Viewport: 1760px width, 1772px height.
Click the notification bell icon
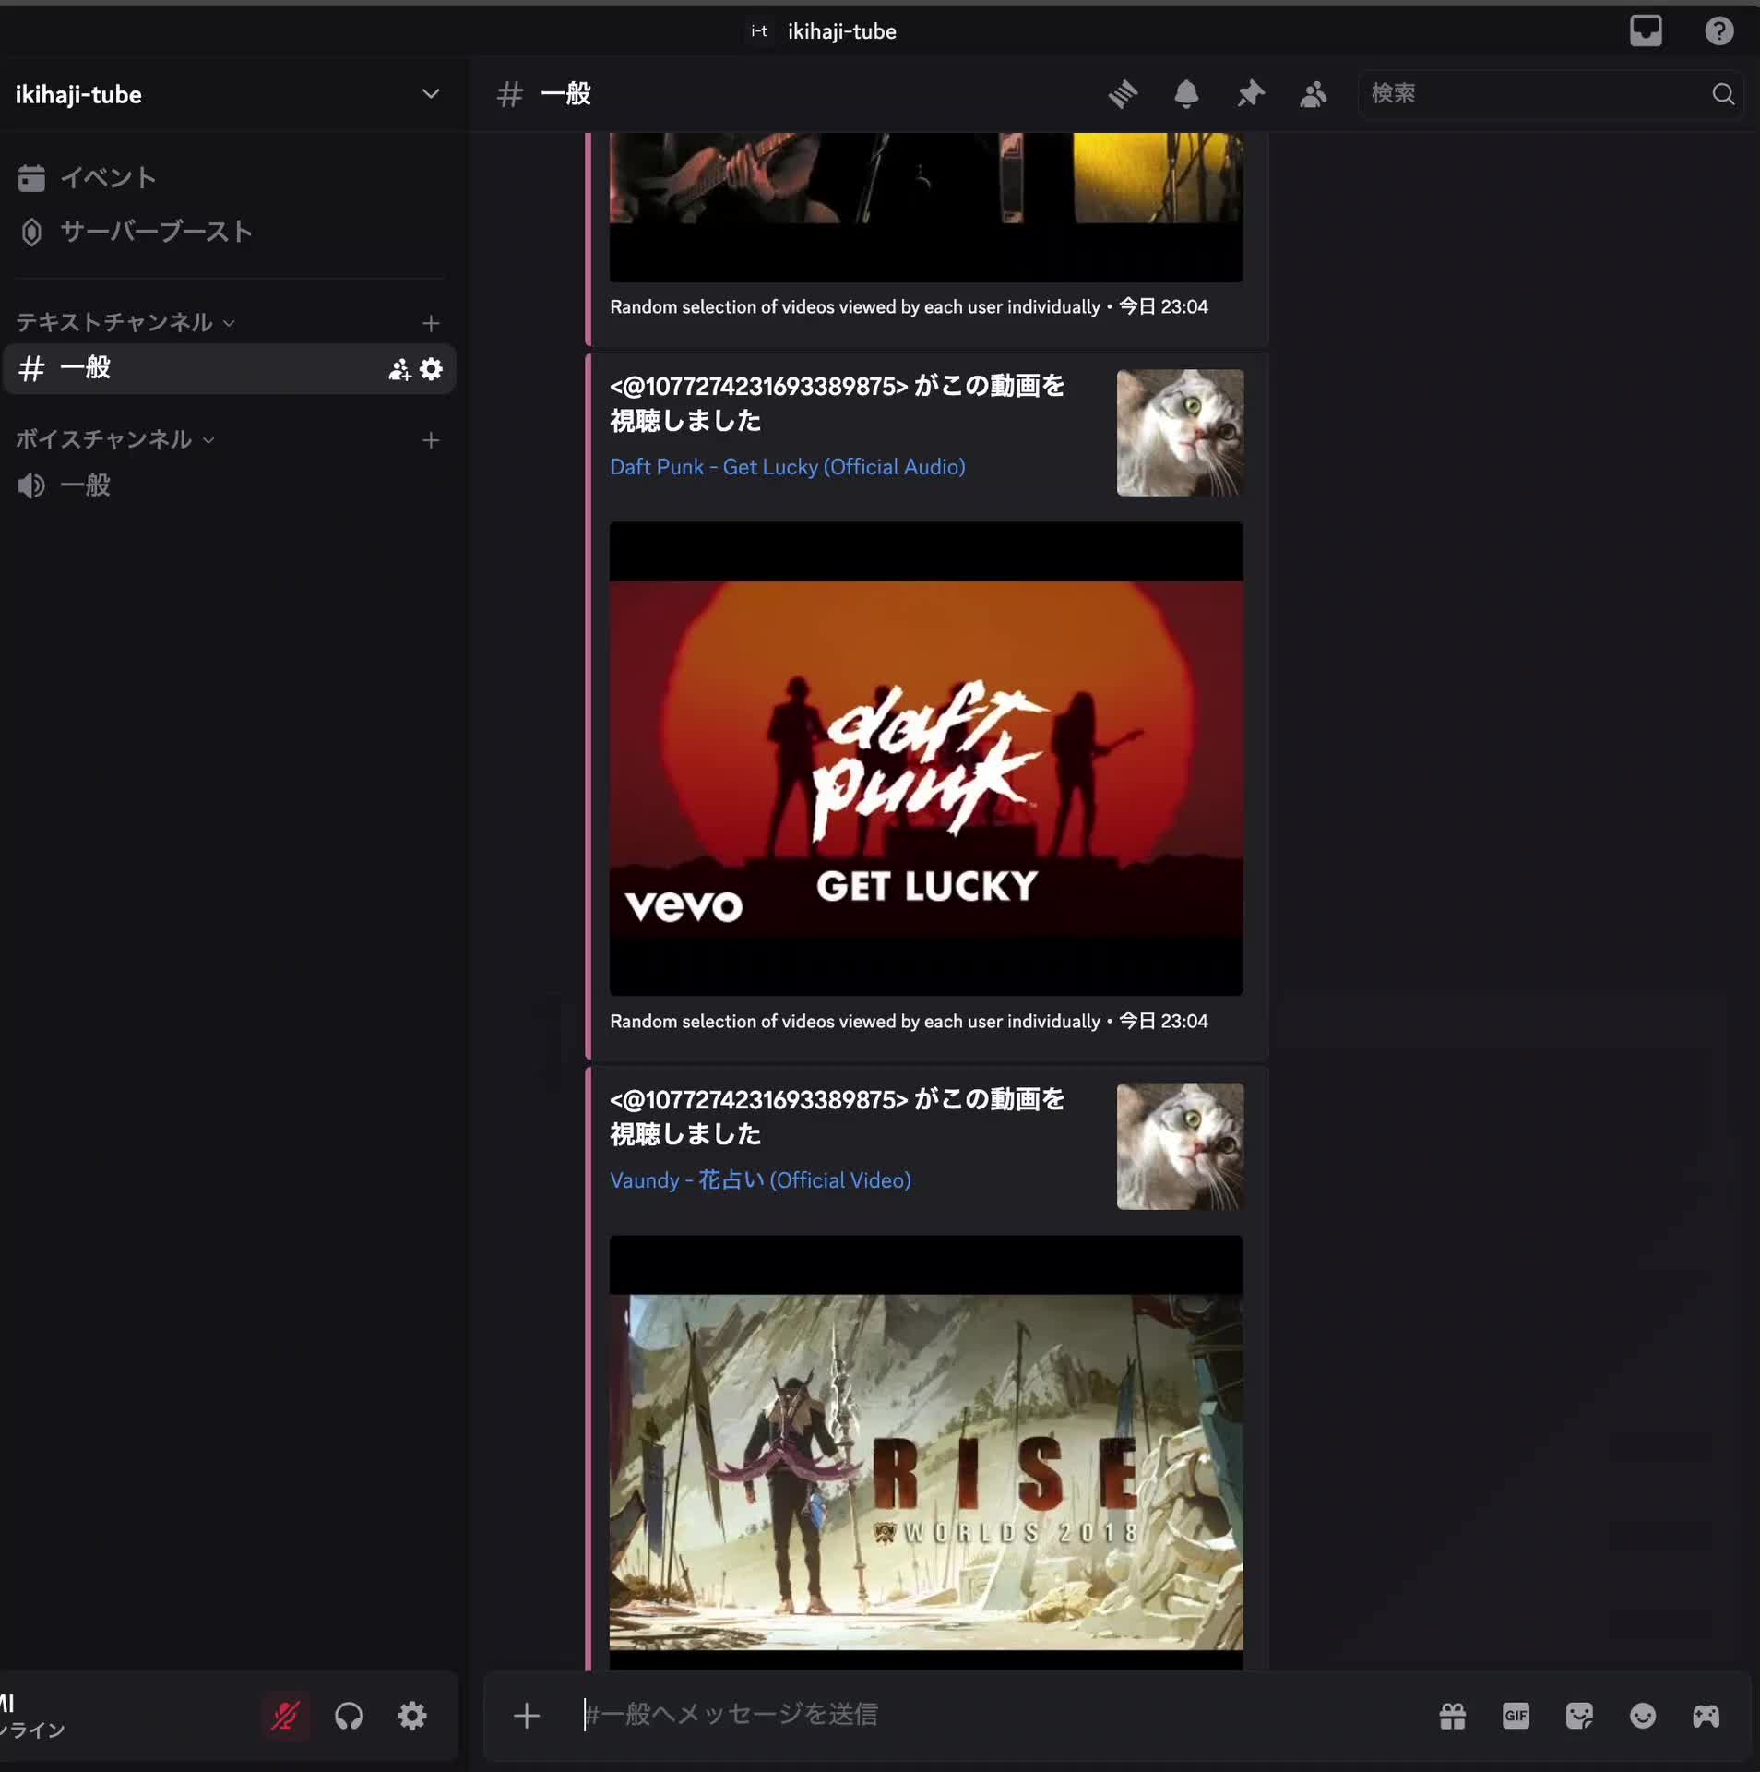tap(1186, 94)
